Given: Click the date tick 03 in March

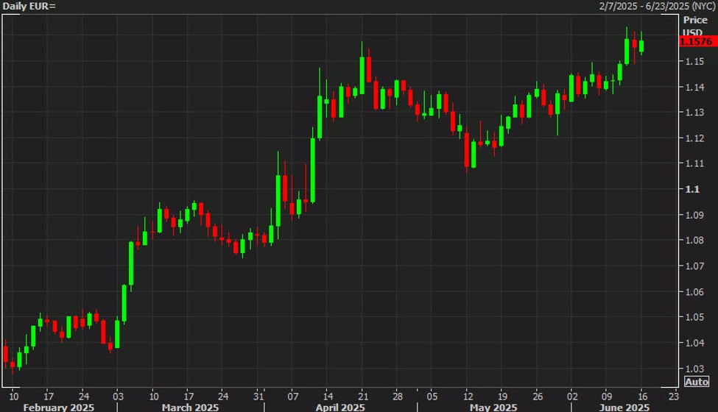Looking at the screenshot, I should [x=118, y=396].
